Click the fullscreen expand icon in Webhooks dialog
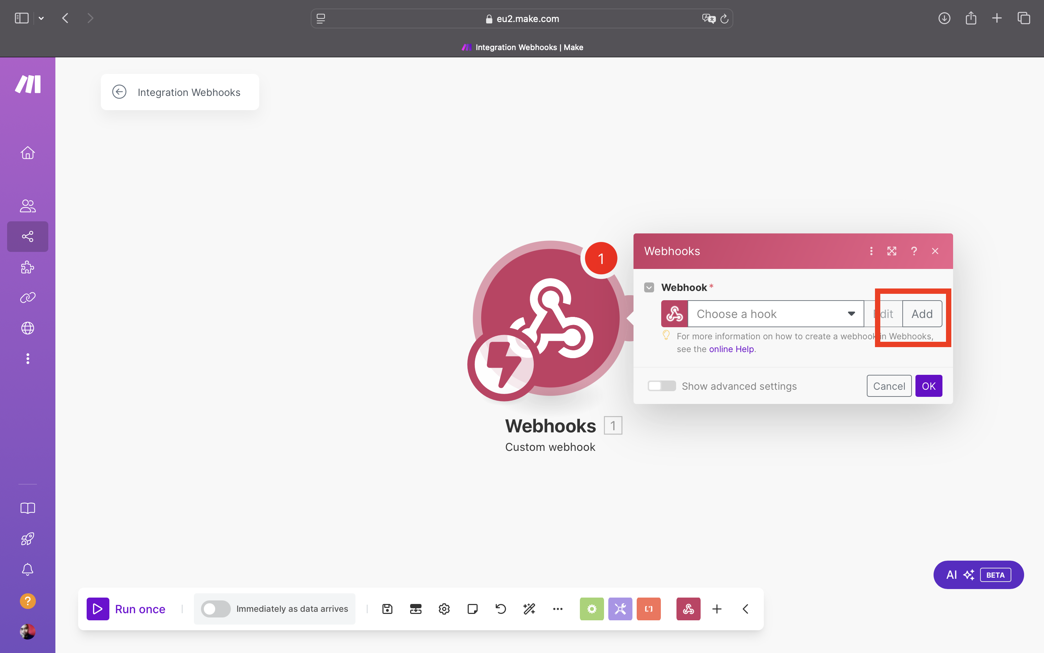1044x653 pixels. tap(892, 251)
